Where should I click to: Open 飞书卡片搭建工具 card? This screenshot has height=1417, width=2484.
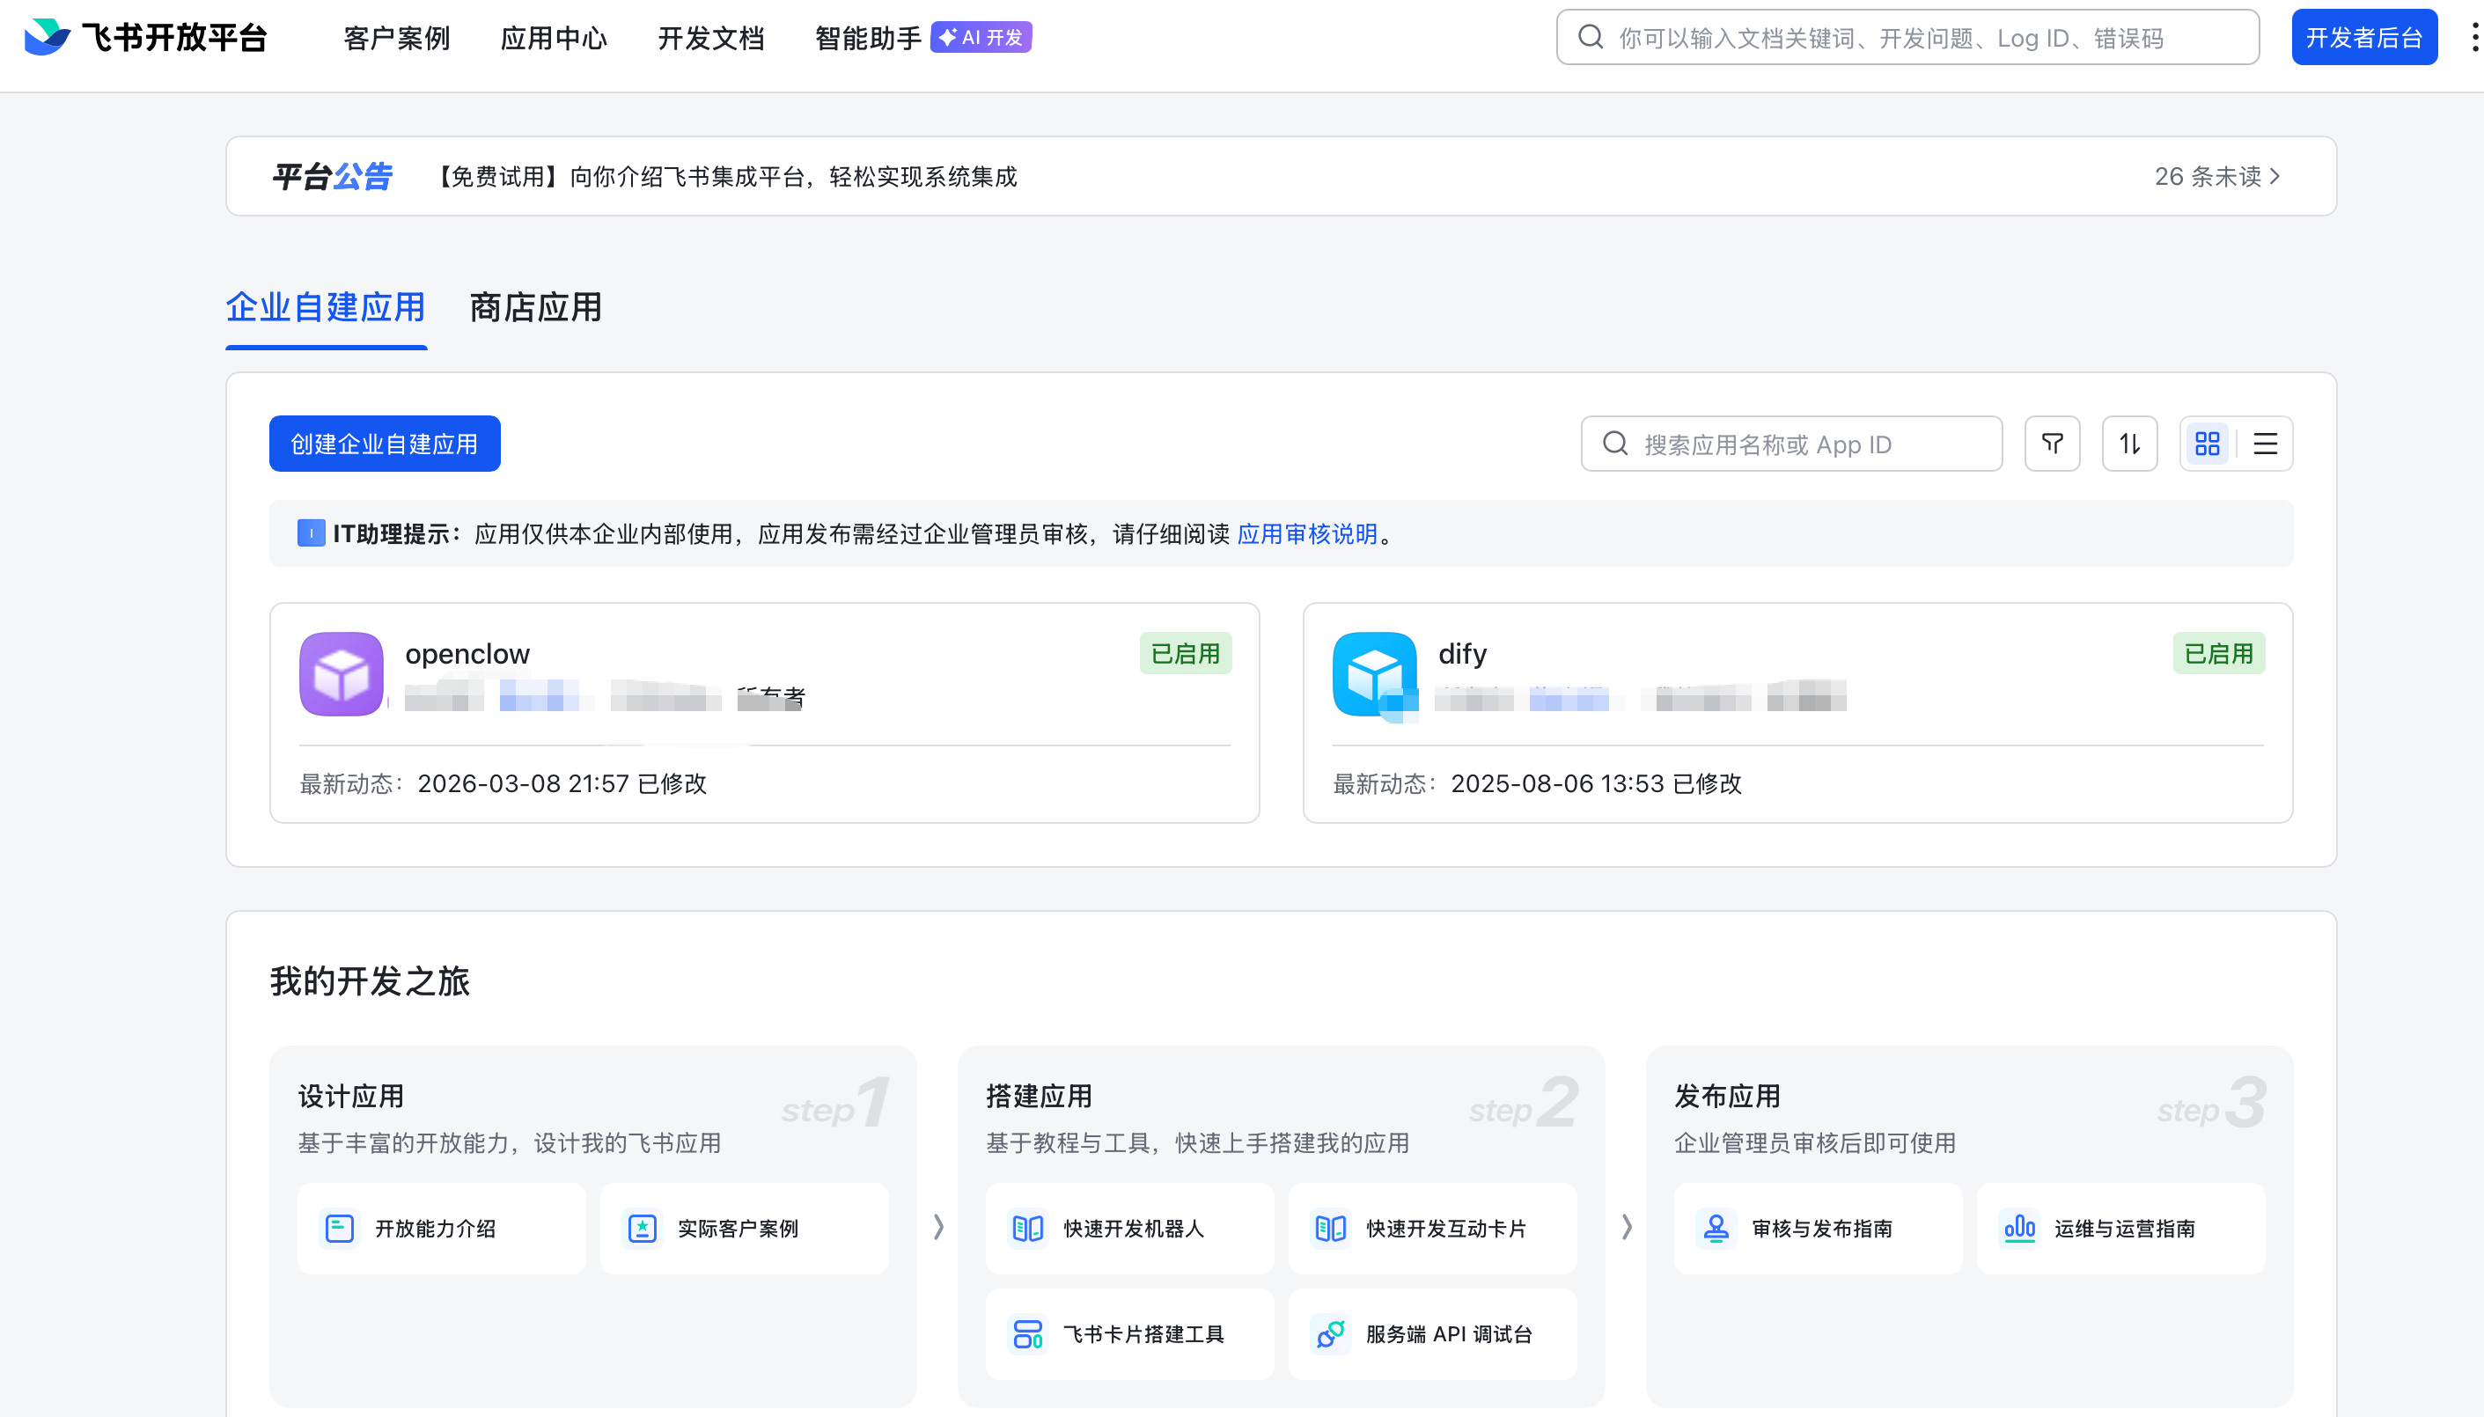click(1129, 1333)
